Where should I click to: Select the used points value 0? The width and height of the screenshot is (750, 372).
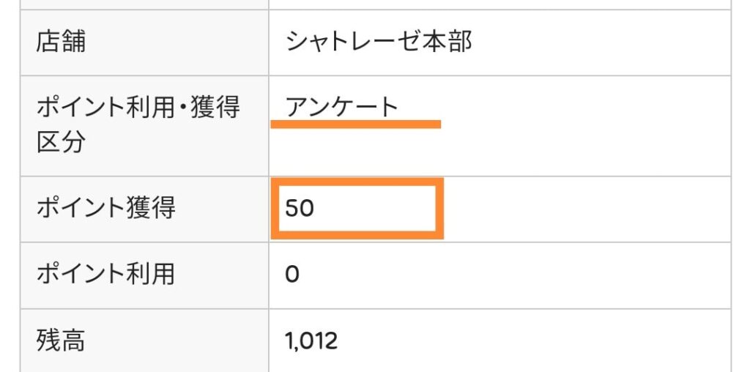292,275
